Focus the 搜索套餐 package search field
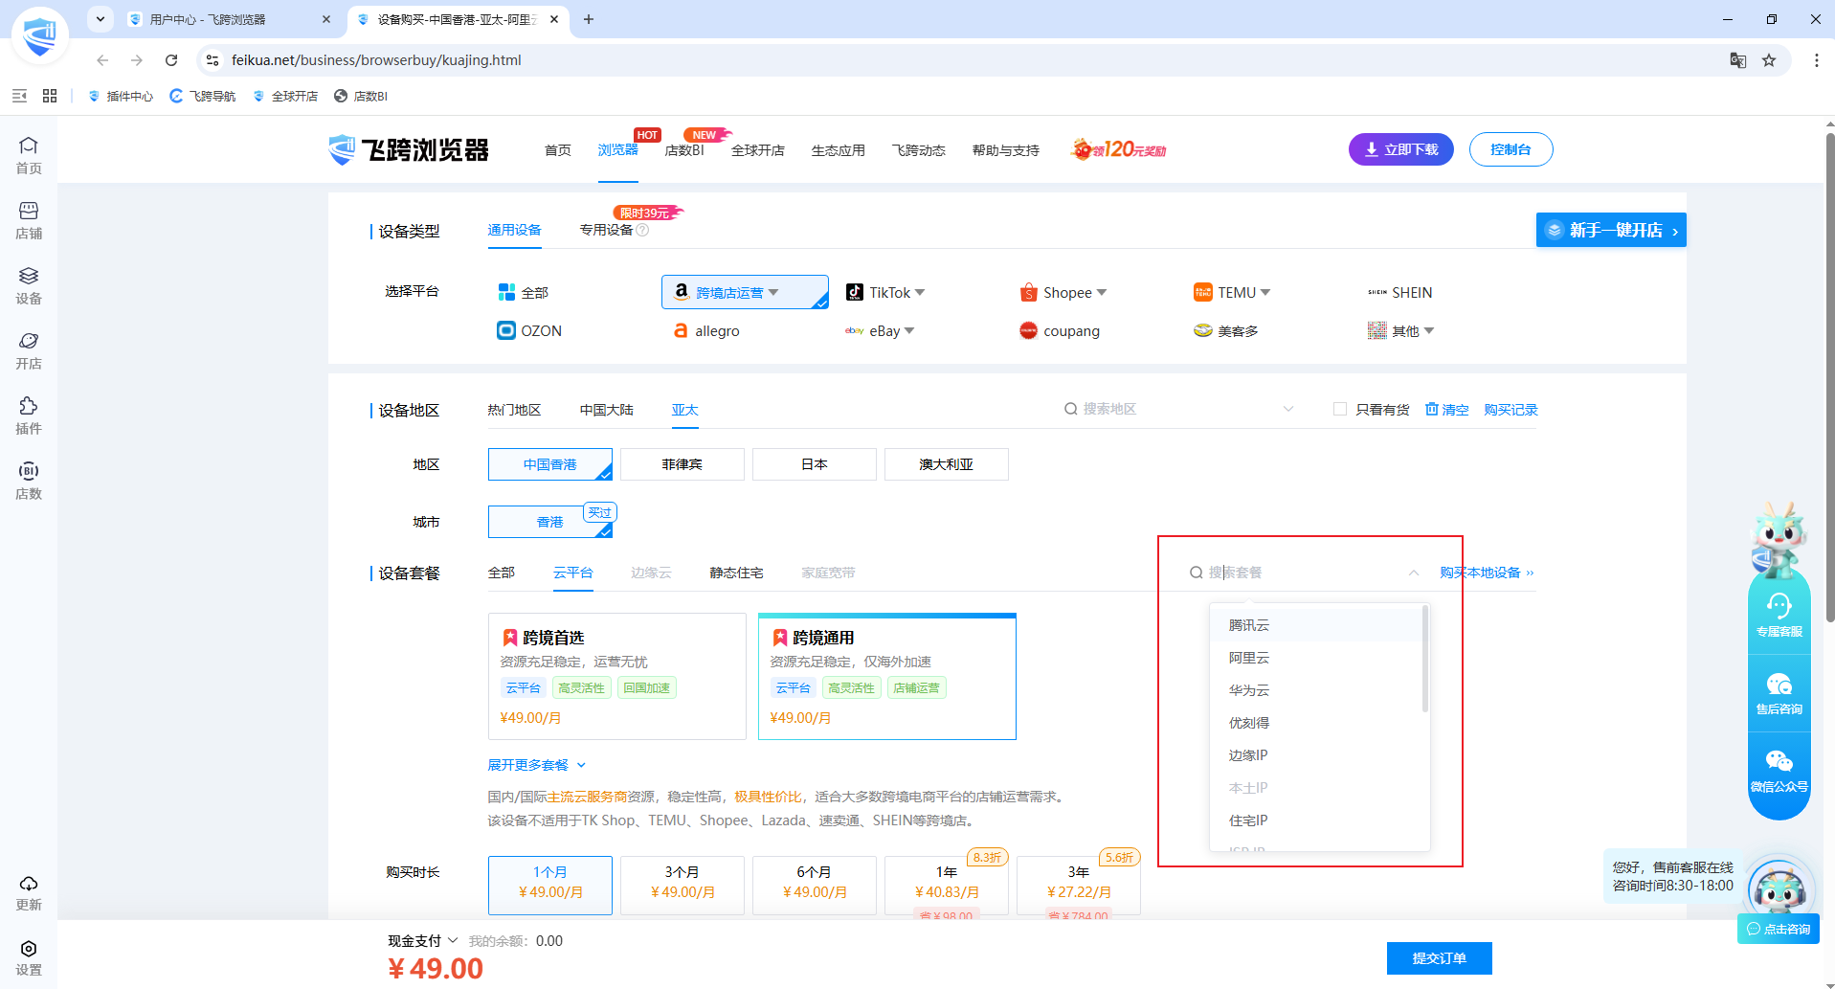Screen dimensions: 1835x989 (1304, 573)
